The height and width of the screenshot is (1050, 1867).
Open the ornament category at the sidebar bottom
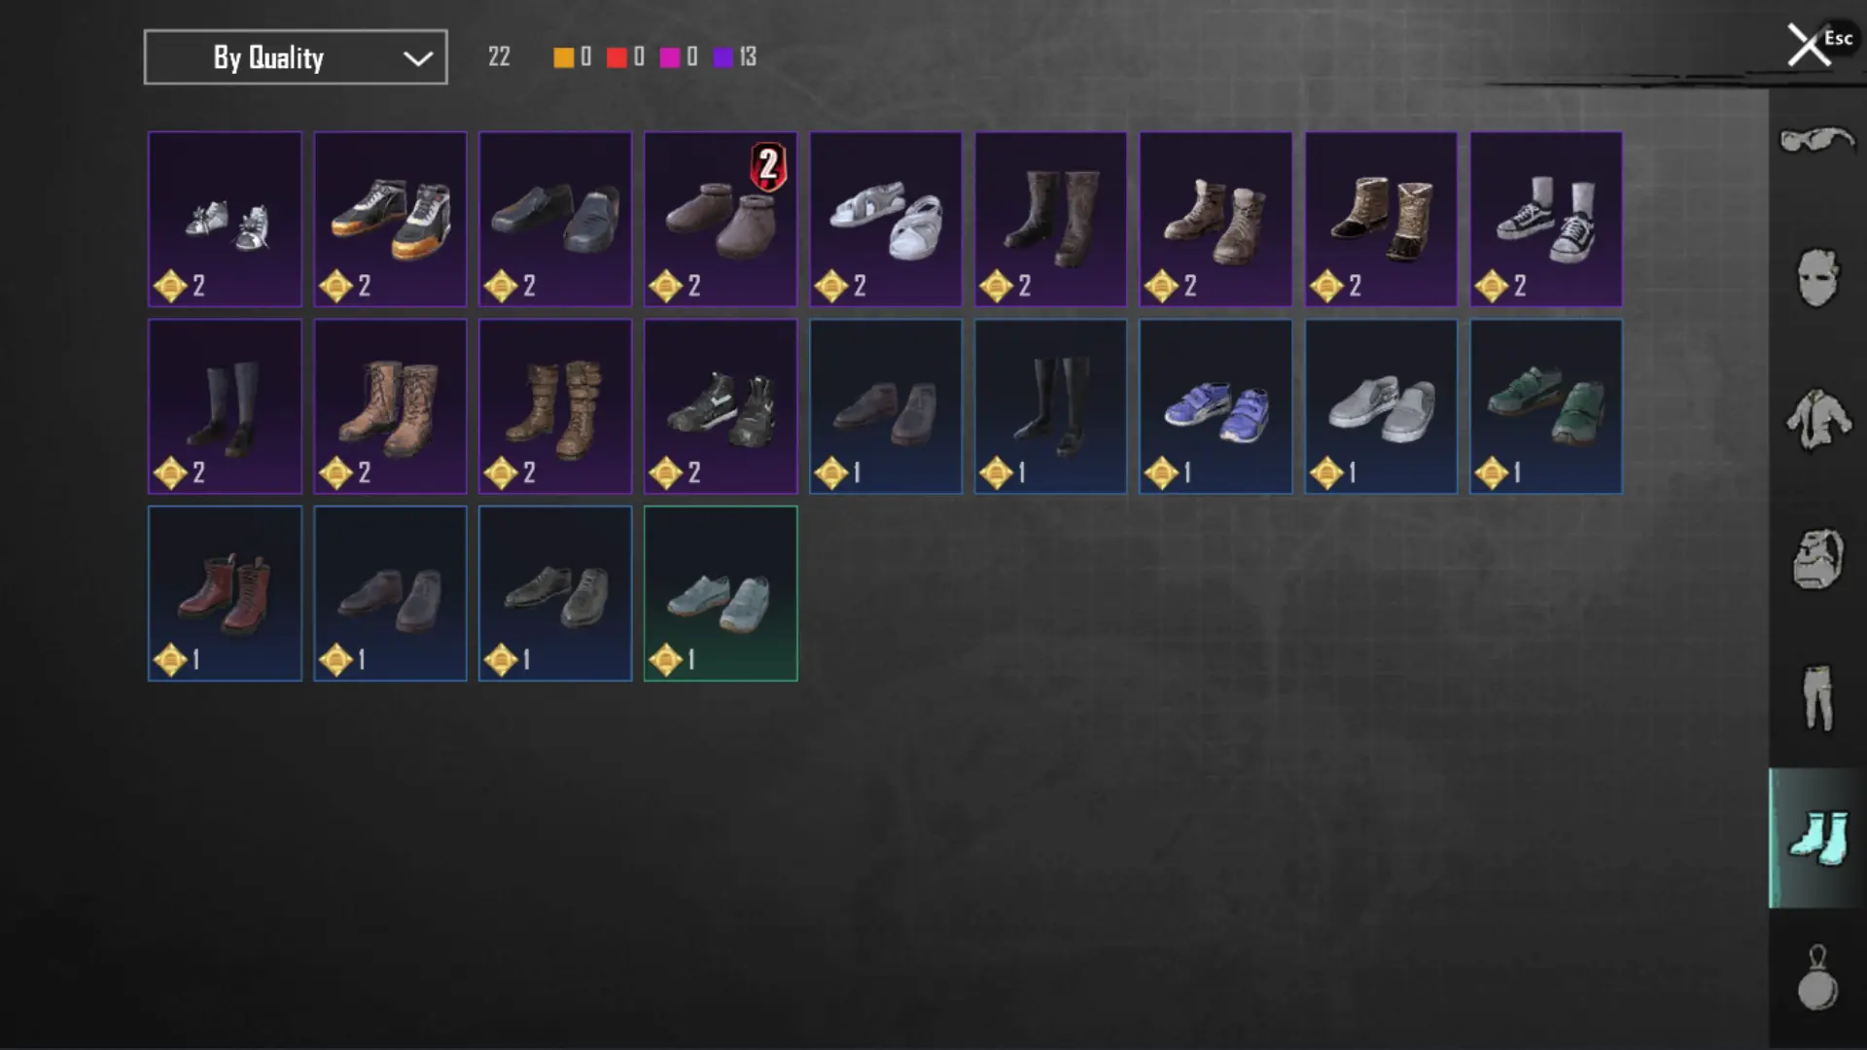coord(1816,978)
